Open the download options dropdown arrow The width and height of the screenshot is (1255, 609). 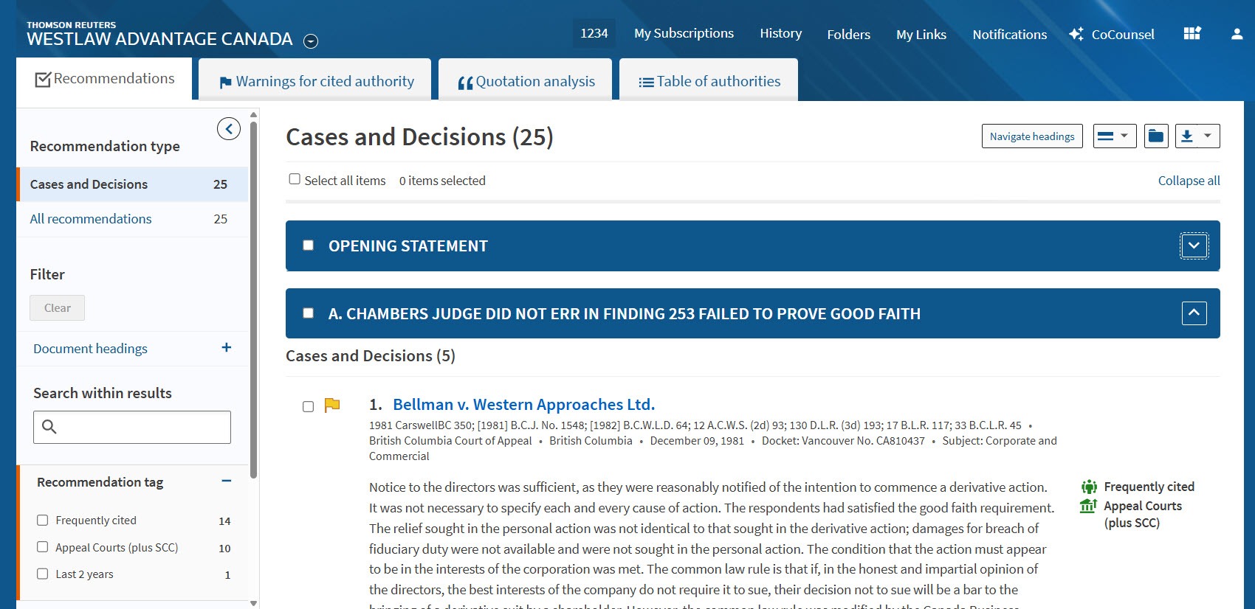[1208, 136]
